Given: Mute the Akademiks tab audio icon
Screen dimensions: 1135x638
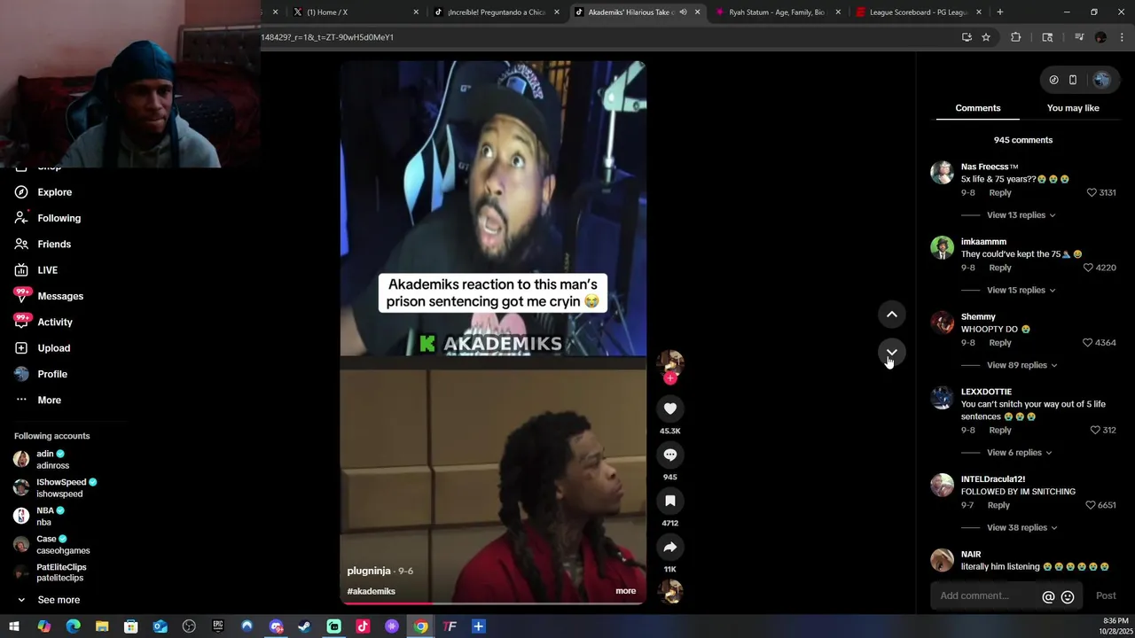Looking at the screenshot, I should pyautogui.click(x=683, y=12).
